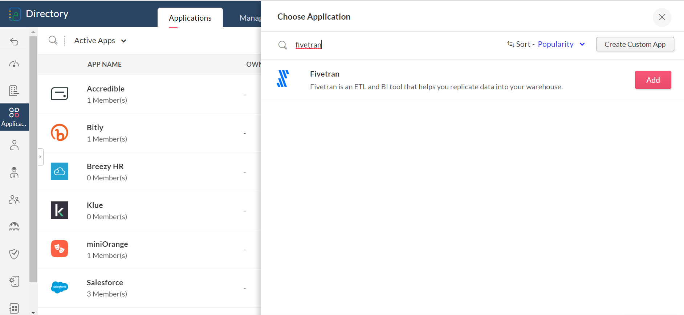Click the Directory logo icon
Image resolution: width=684 pixels, height=315 pixels.
click(x=15, y=14)
